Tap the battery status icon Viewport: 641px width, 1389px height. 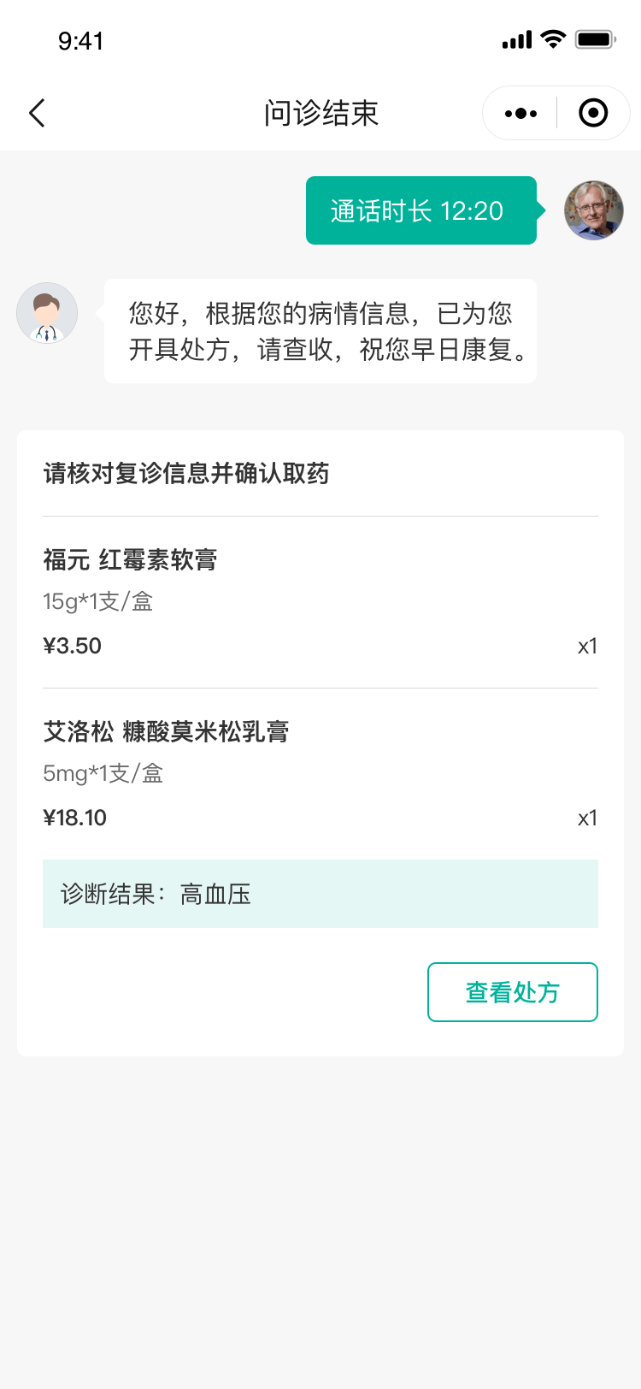(x=595, y=39)
